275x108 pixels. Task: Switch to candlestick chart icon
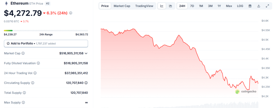[x=170, y=6]
